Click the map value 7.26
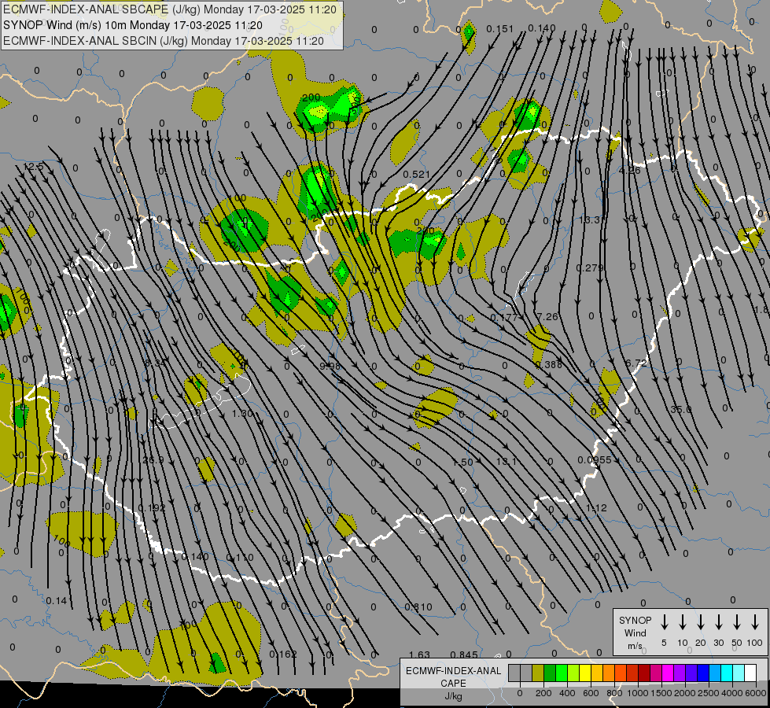This screenshot has width=770, height=708. (547, 317)
